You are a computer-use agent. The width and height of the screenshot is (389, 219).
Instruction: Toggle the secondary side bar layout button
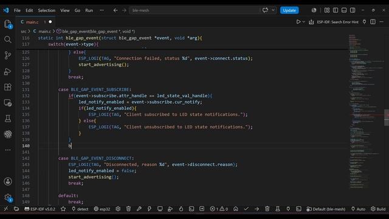tap(353, 10)
